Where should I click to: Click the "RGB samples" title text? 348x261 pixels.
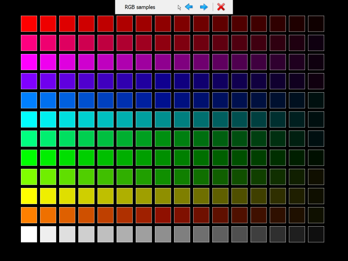(140, 7)
